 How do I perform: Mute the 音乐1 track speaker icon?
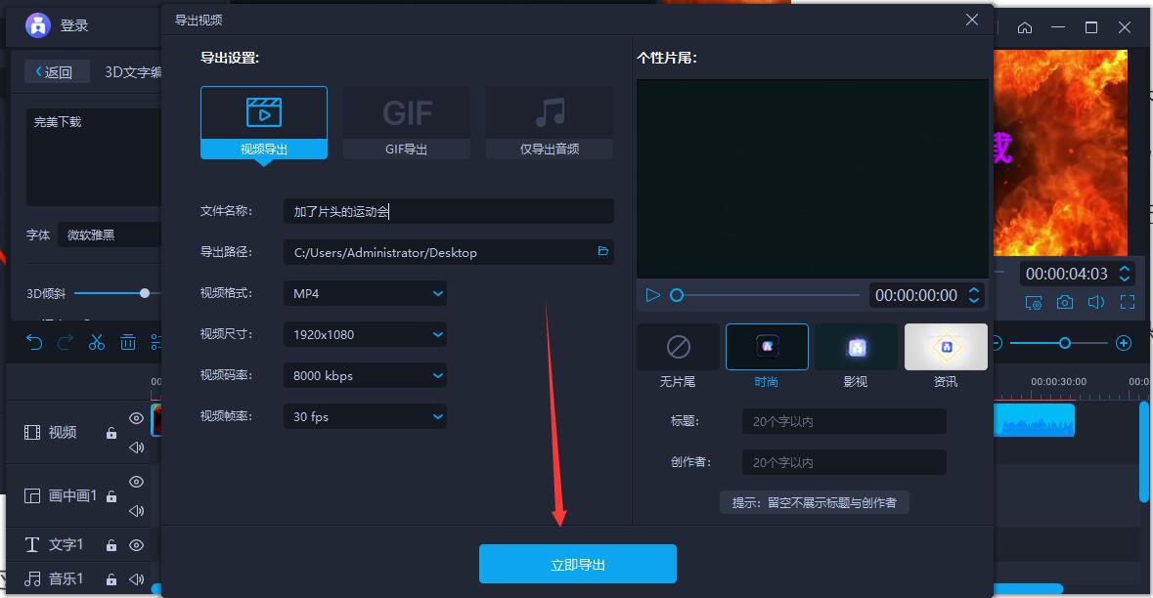pyautogui.click(x=136, y=578)
